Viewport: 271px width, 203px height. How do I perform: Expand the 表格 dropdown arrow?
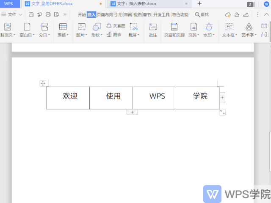[68, 35]
